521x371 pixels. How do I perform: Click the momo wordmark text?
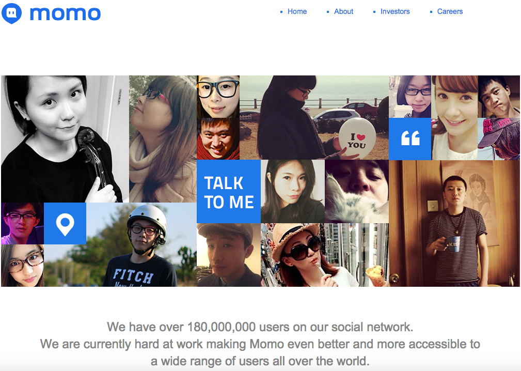pos(66,13)
